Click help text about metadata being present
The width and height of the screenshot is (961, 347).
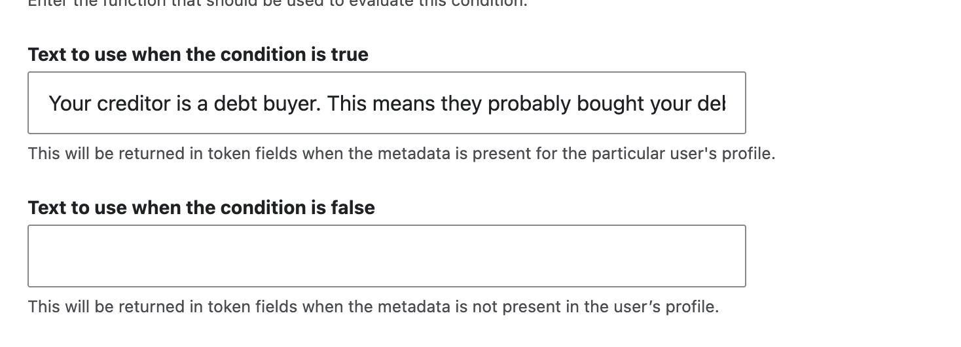point(401,154)
